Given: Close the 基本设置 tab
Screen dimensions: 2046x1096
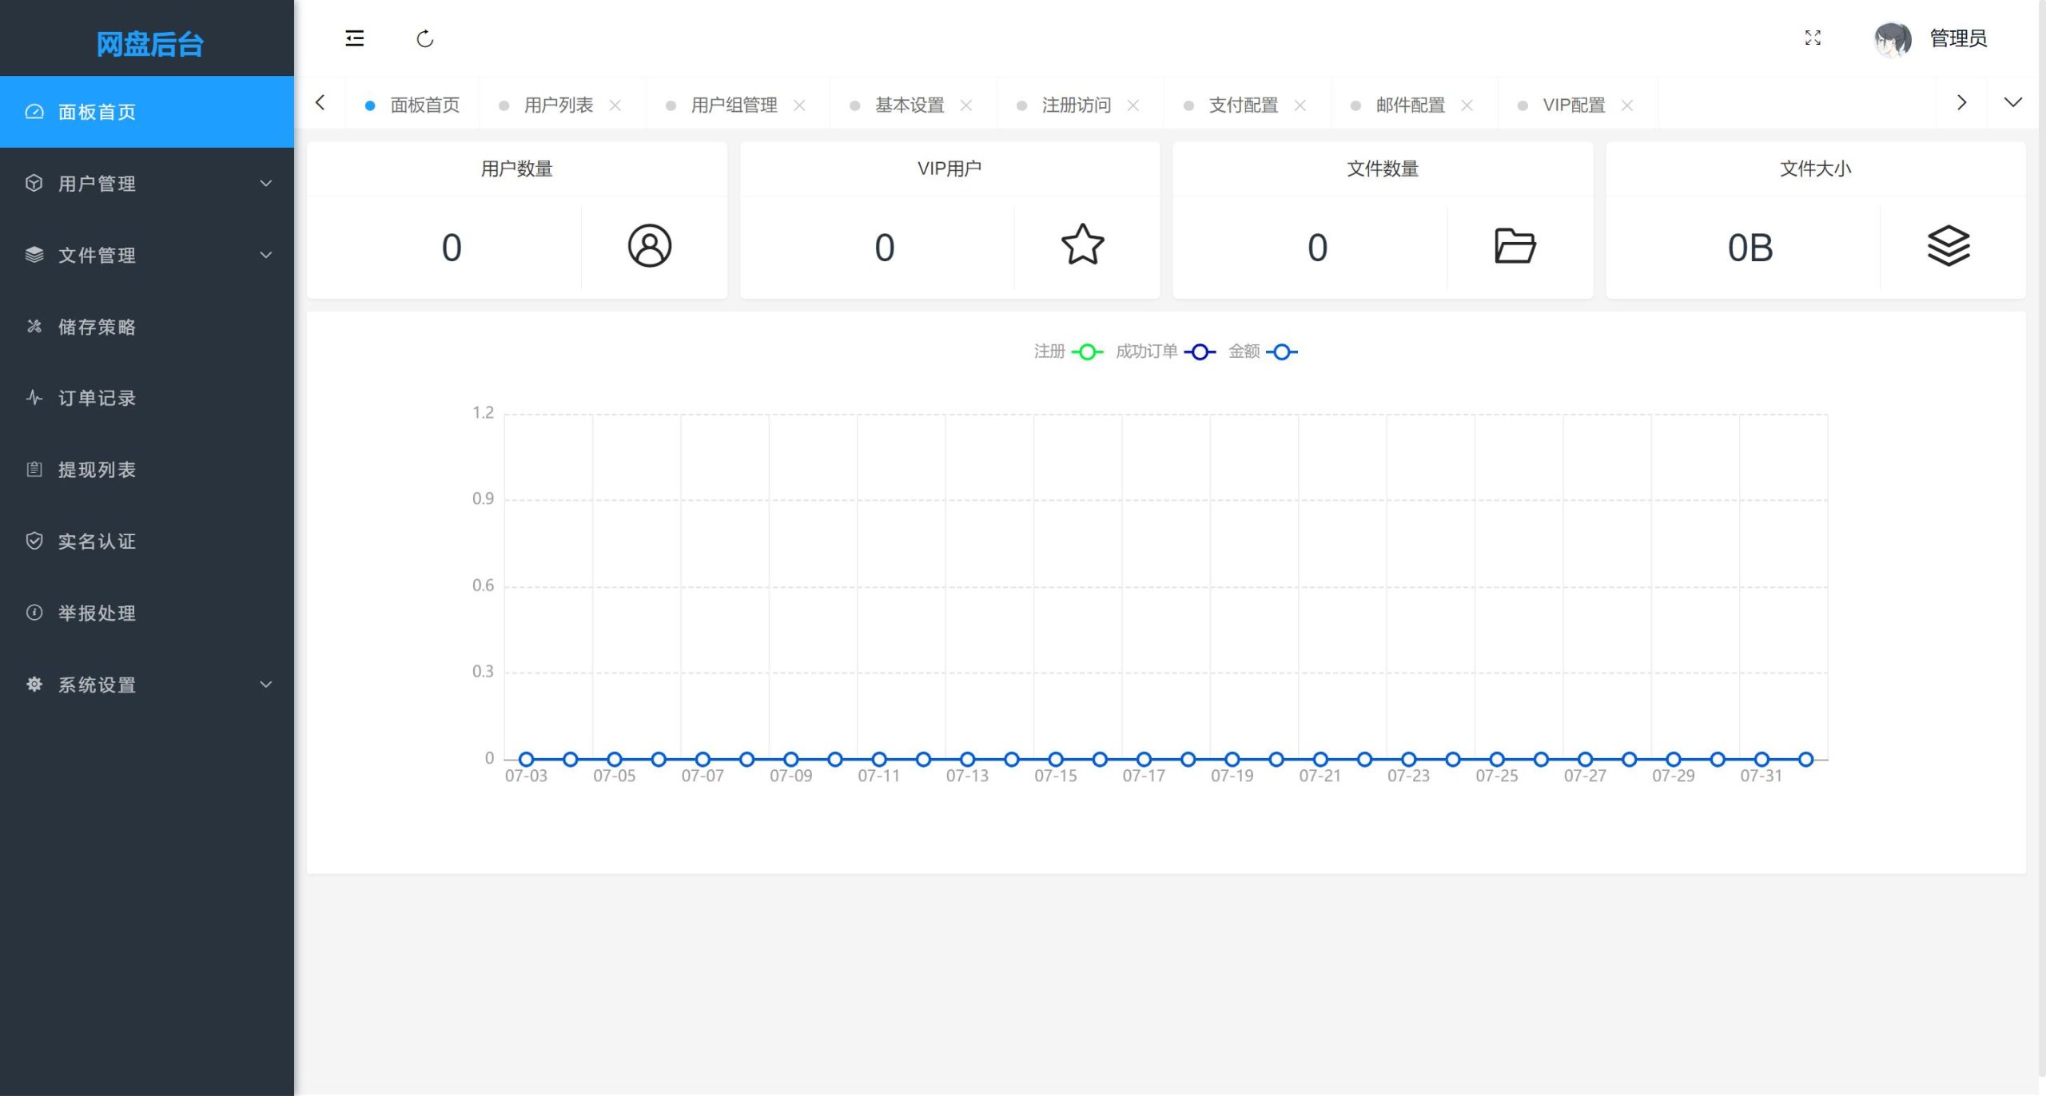Looking at the screenshot, I should click(x=966, y=105).
